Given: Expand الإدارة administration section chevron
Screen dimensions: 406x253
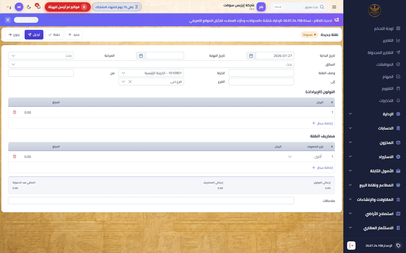Looking at the screenshot, I should tap(350, 114).
